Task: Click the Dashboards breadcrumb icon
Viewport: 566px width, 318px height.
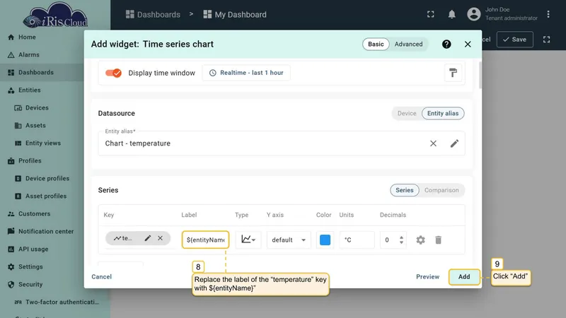Action: coord(129,14)
